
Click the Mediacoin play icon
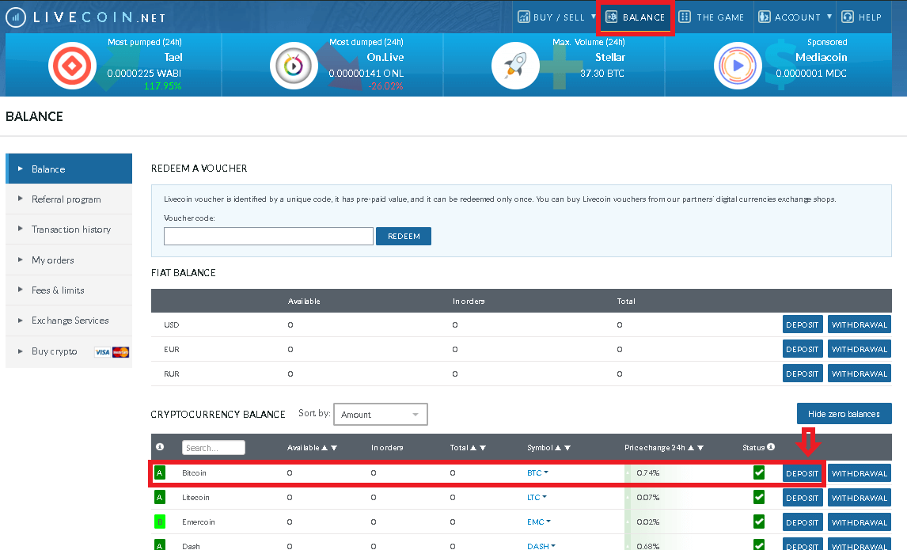[x=738, y=66]
